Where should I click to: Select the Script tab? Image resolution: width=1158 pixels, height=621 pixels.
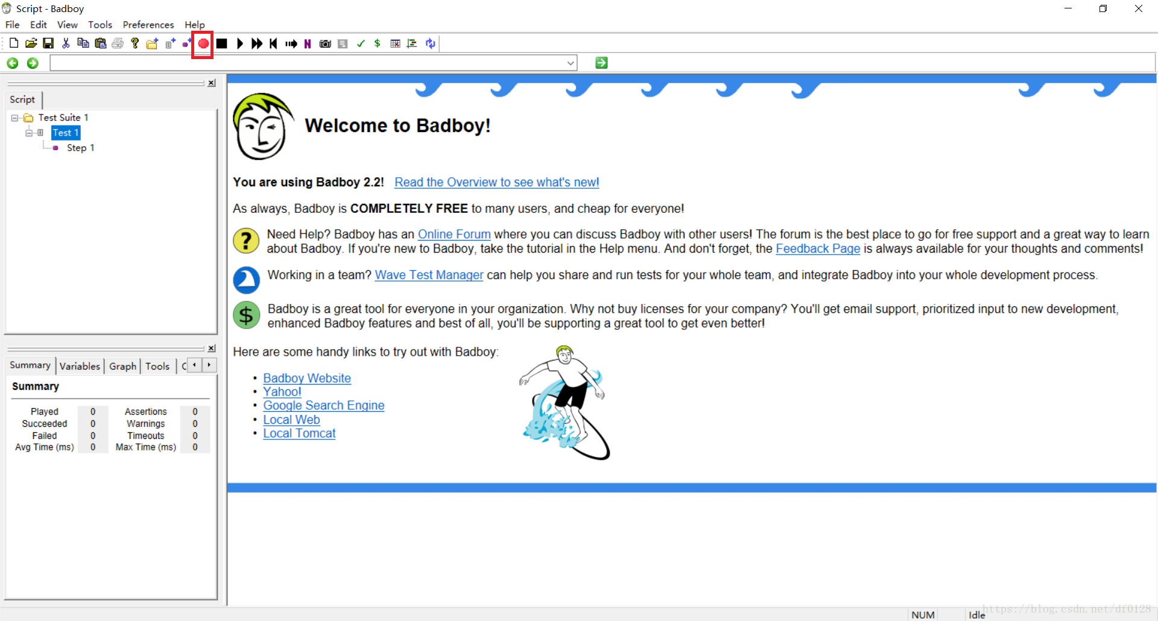coord(22,99)
